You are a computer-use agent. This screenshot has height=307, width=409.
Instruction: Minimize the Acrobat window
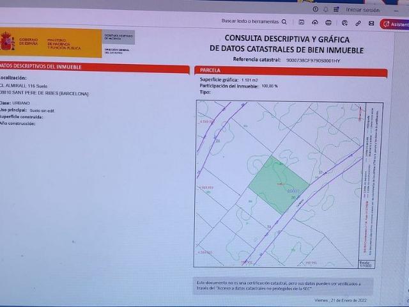point(396,11)
